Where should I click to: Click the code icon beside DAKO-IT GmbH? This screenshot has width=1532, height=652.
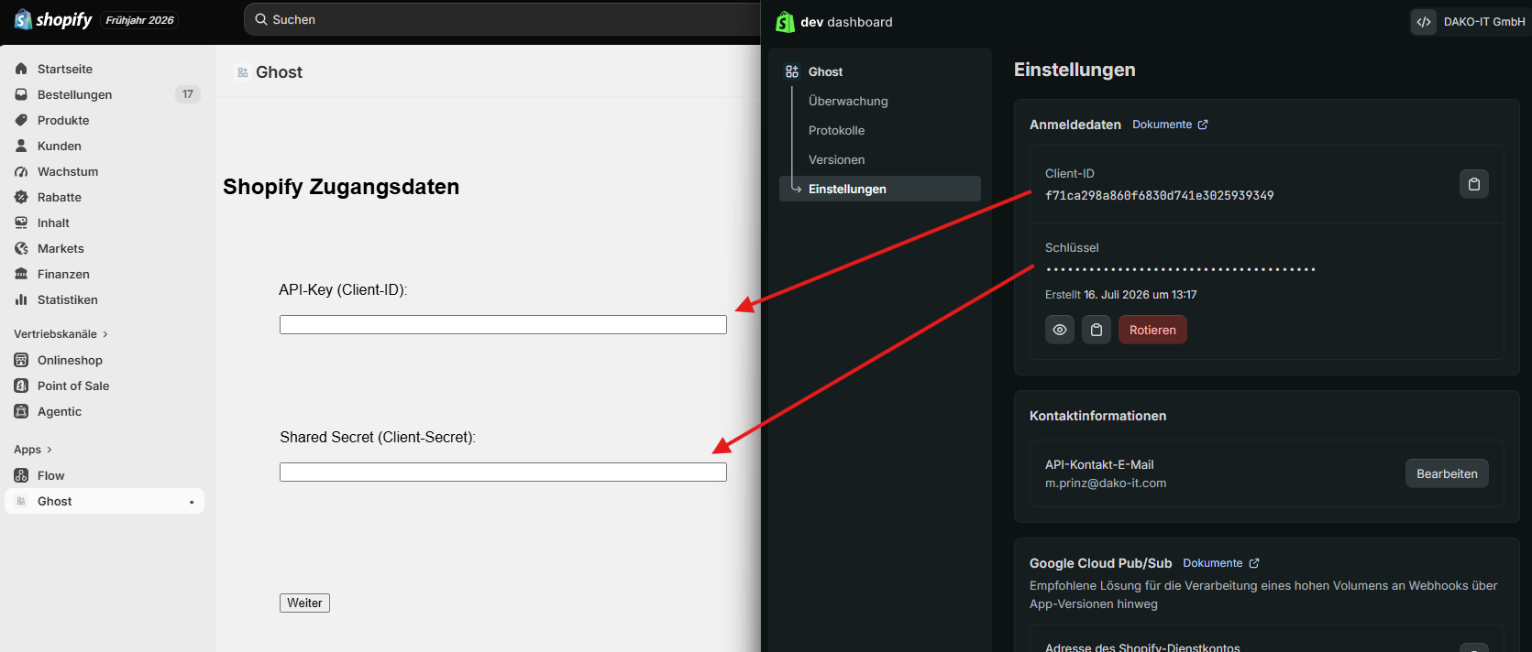(1424, 22)
